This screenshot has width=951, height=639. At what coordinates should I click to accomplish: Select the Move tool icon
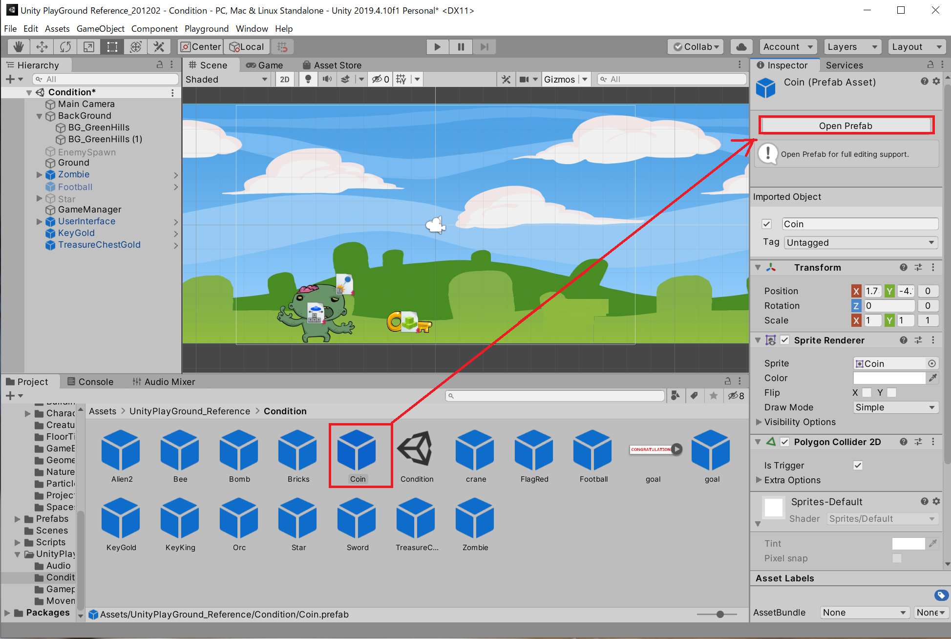tap(42, 47)
